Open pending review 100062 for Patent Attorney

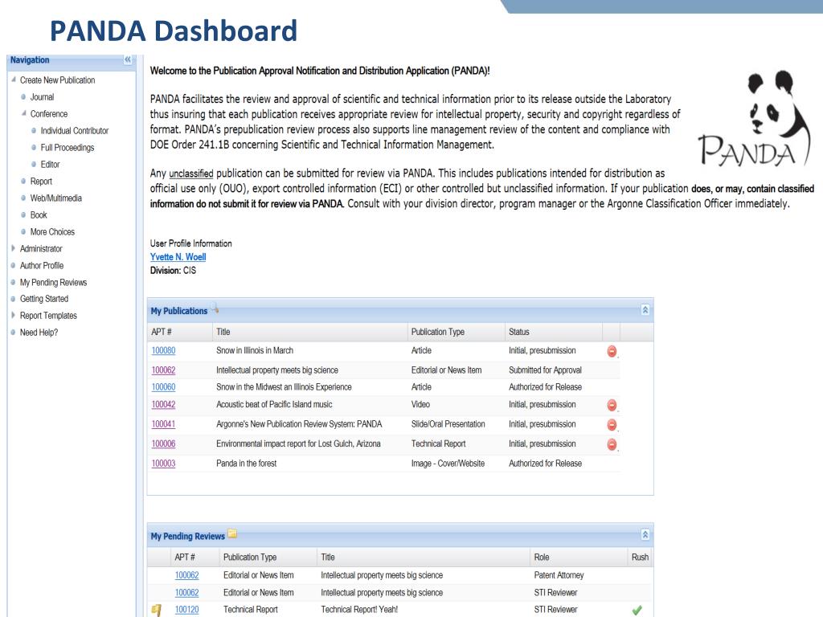(186, 575)
